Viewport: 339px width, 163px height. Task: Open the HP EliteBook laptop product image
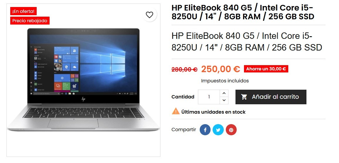[x=84, y=80]
